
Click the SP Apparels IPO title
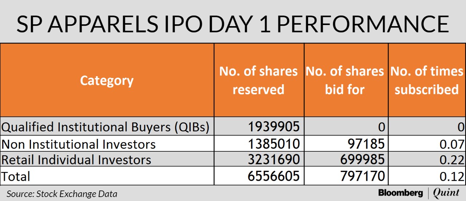pos(233,24)
